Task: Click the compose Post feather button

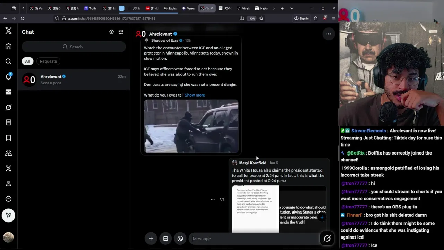Action: pos(8,215)
